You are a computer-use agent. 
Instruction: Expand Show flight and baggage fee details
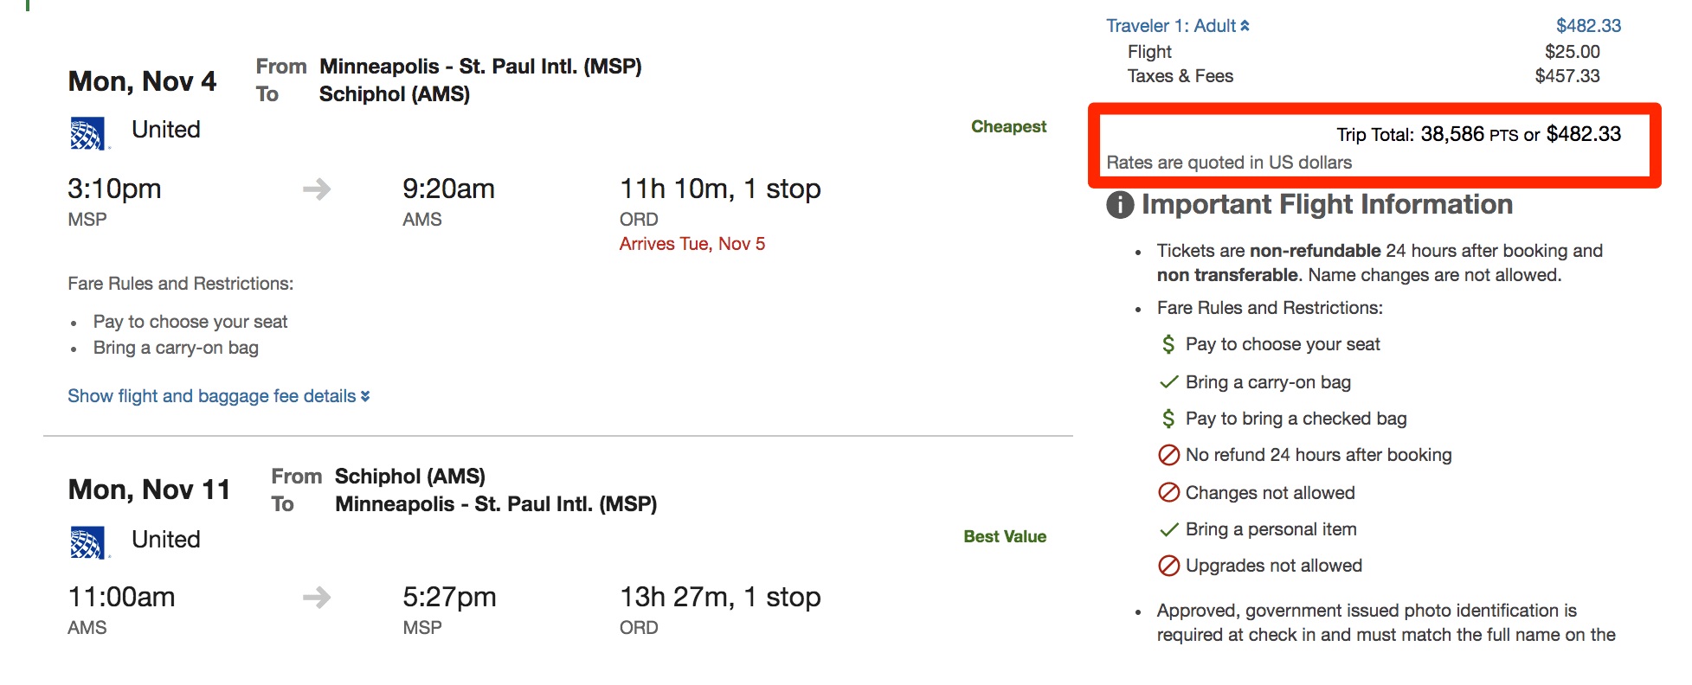click(211, 396)
